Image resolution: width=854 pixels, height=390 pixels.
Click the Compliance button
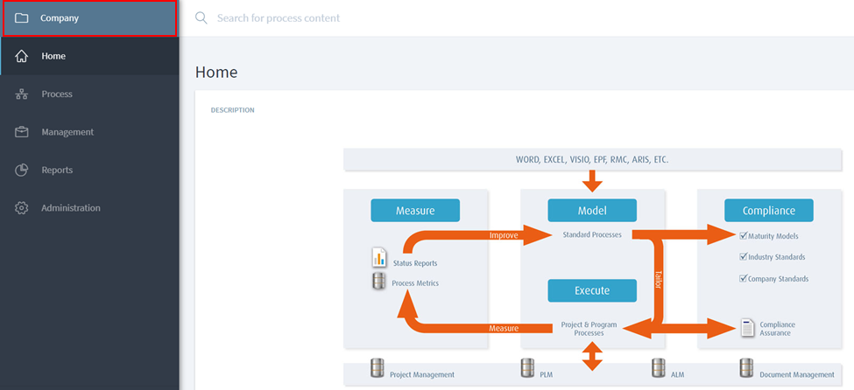(x=768, y=211)
